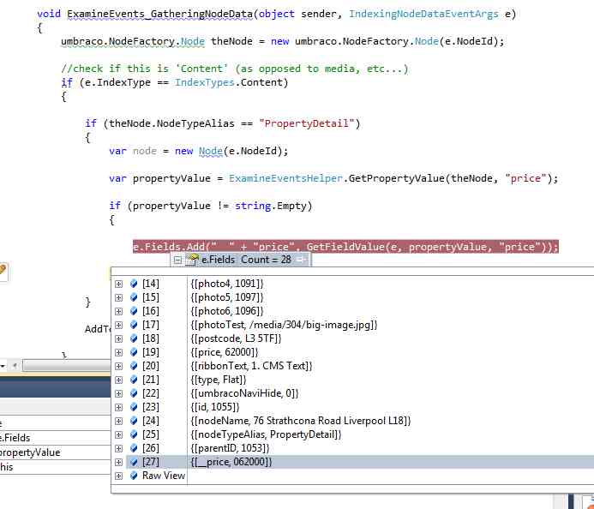Viewport: 594px width, 509px height.
Task: Click the editor horizontal scrollbar track
Action: [x=67, y=366]
